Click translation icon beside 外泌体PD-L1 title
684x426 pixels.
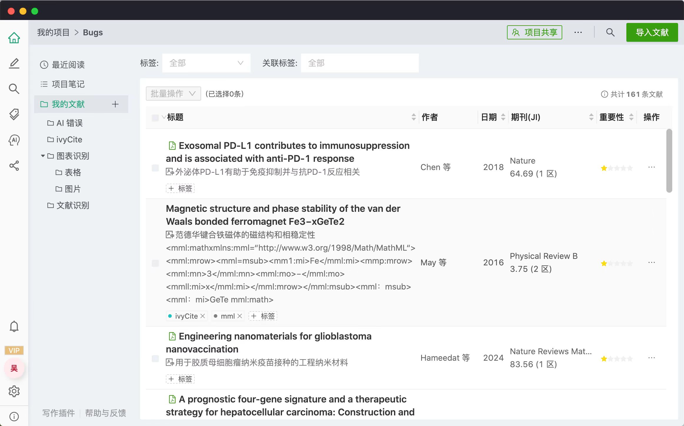tap(170, 172)
